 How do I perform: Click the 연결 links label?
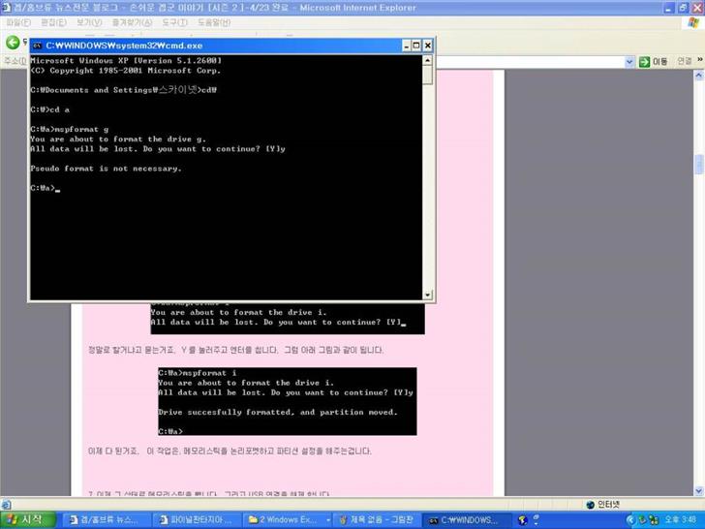coord(685,61)
